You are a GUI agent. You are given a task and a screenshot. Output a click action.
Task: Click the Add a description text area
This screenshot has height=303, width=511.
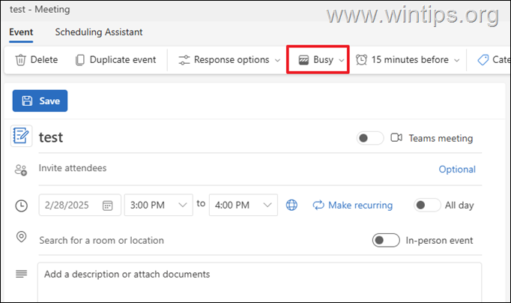[259, 283]
